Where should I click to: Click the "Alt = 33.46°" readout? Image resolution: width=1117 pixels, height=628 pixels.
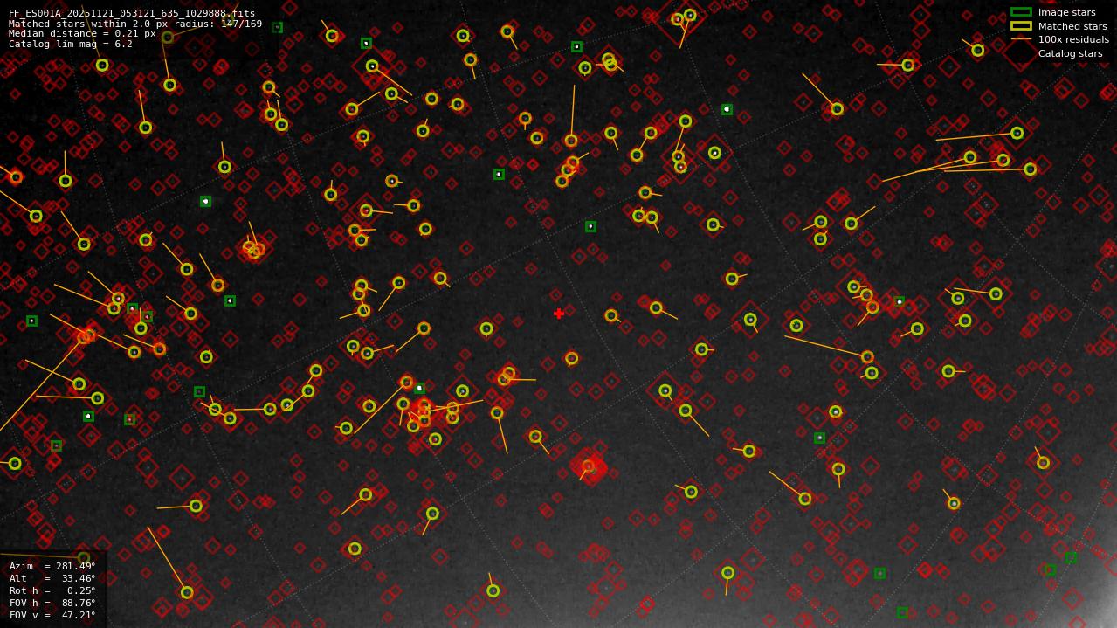click(x=52, y=579)
